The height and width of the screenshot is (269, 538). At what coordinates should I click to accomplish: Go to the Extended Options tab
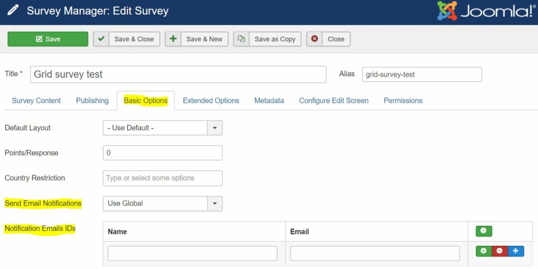211,100
